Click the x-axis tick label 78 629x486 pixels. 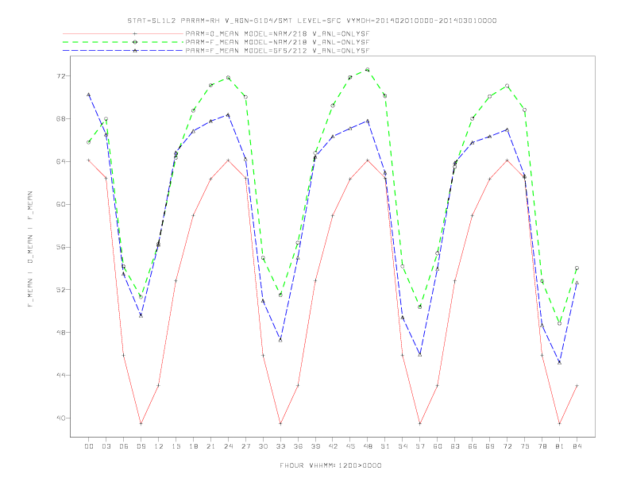pos(542,446)
